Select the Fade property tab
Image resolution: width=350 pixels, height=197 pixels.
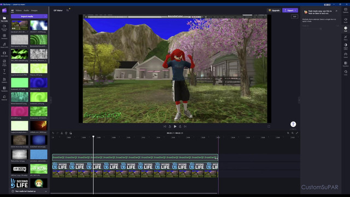click(x=346, y=29)
